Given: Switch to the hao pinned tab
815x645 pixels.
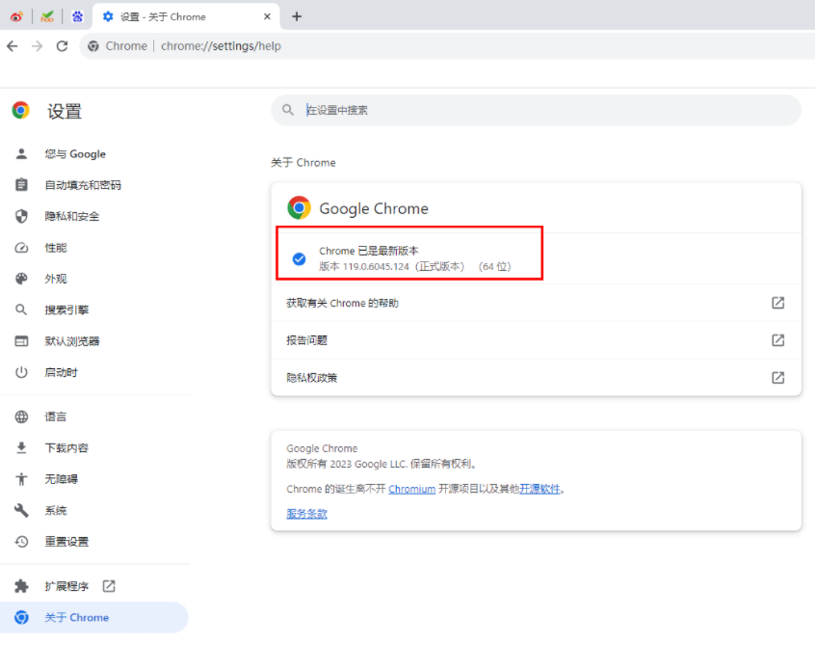Looking at the screenshot, I should (47, 16).
